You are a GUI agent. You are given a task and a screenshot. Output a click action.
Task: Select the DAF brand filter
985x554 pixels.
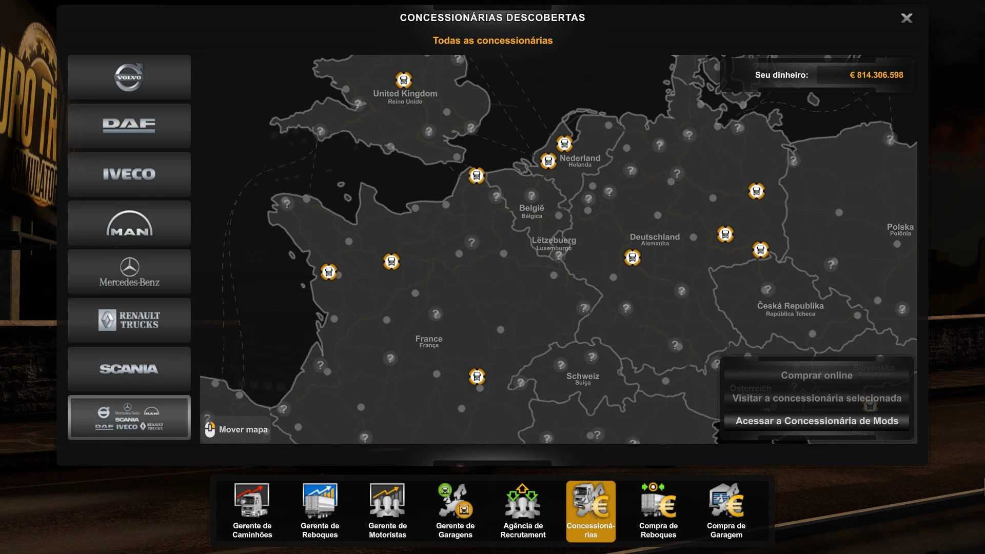coord(129,126)
